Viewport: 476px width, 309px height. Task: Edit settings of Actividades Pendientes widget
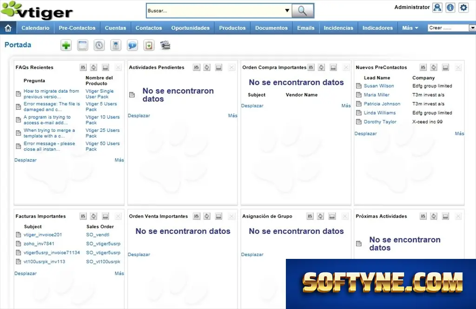click(x=197, y=67)
